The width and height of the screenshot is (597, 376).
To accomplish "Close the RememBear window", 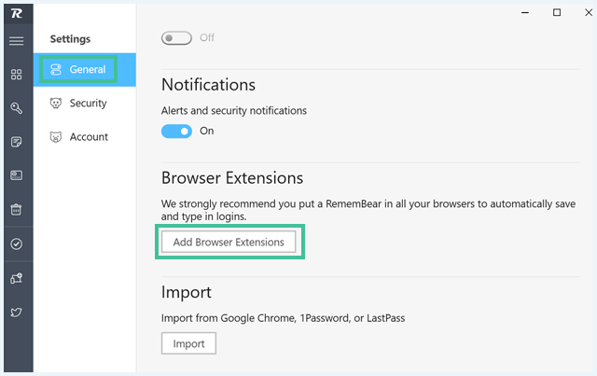I will point(589,12).
